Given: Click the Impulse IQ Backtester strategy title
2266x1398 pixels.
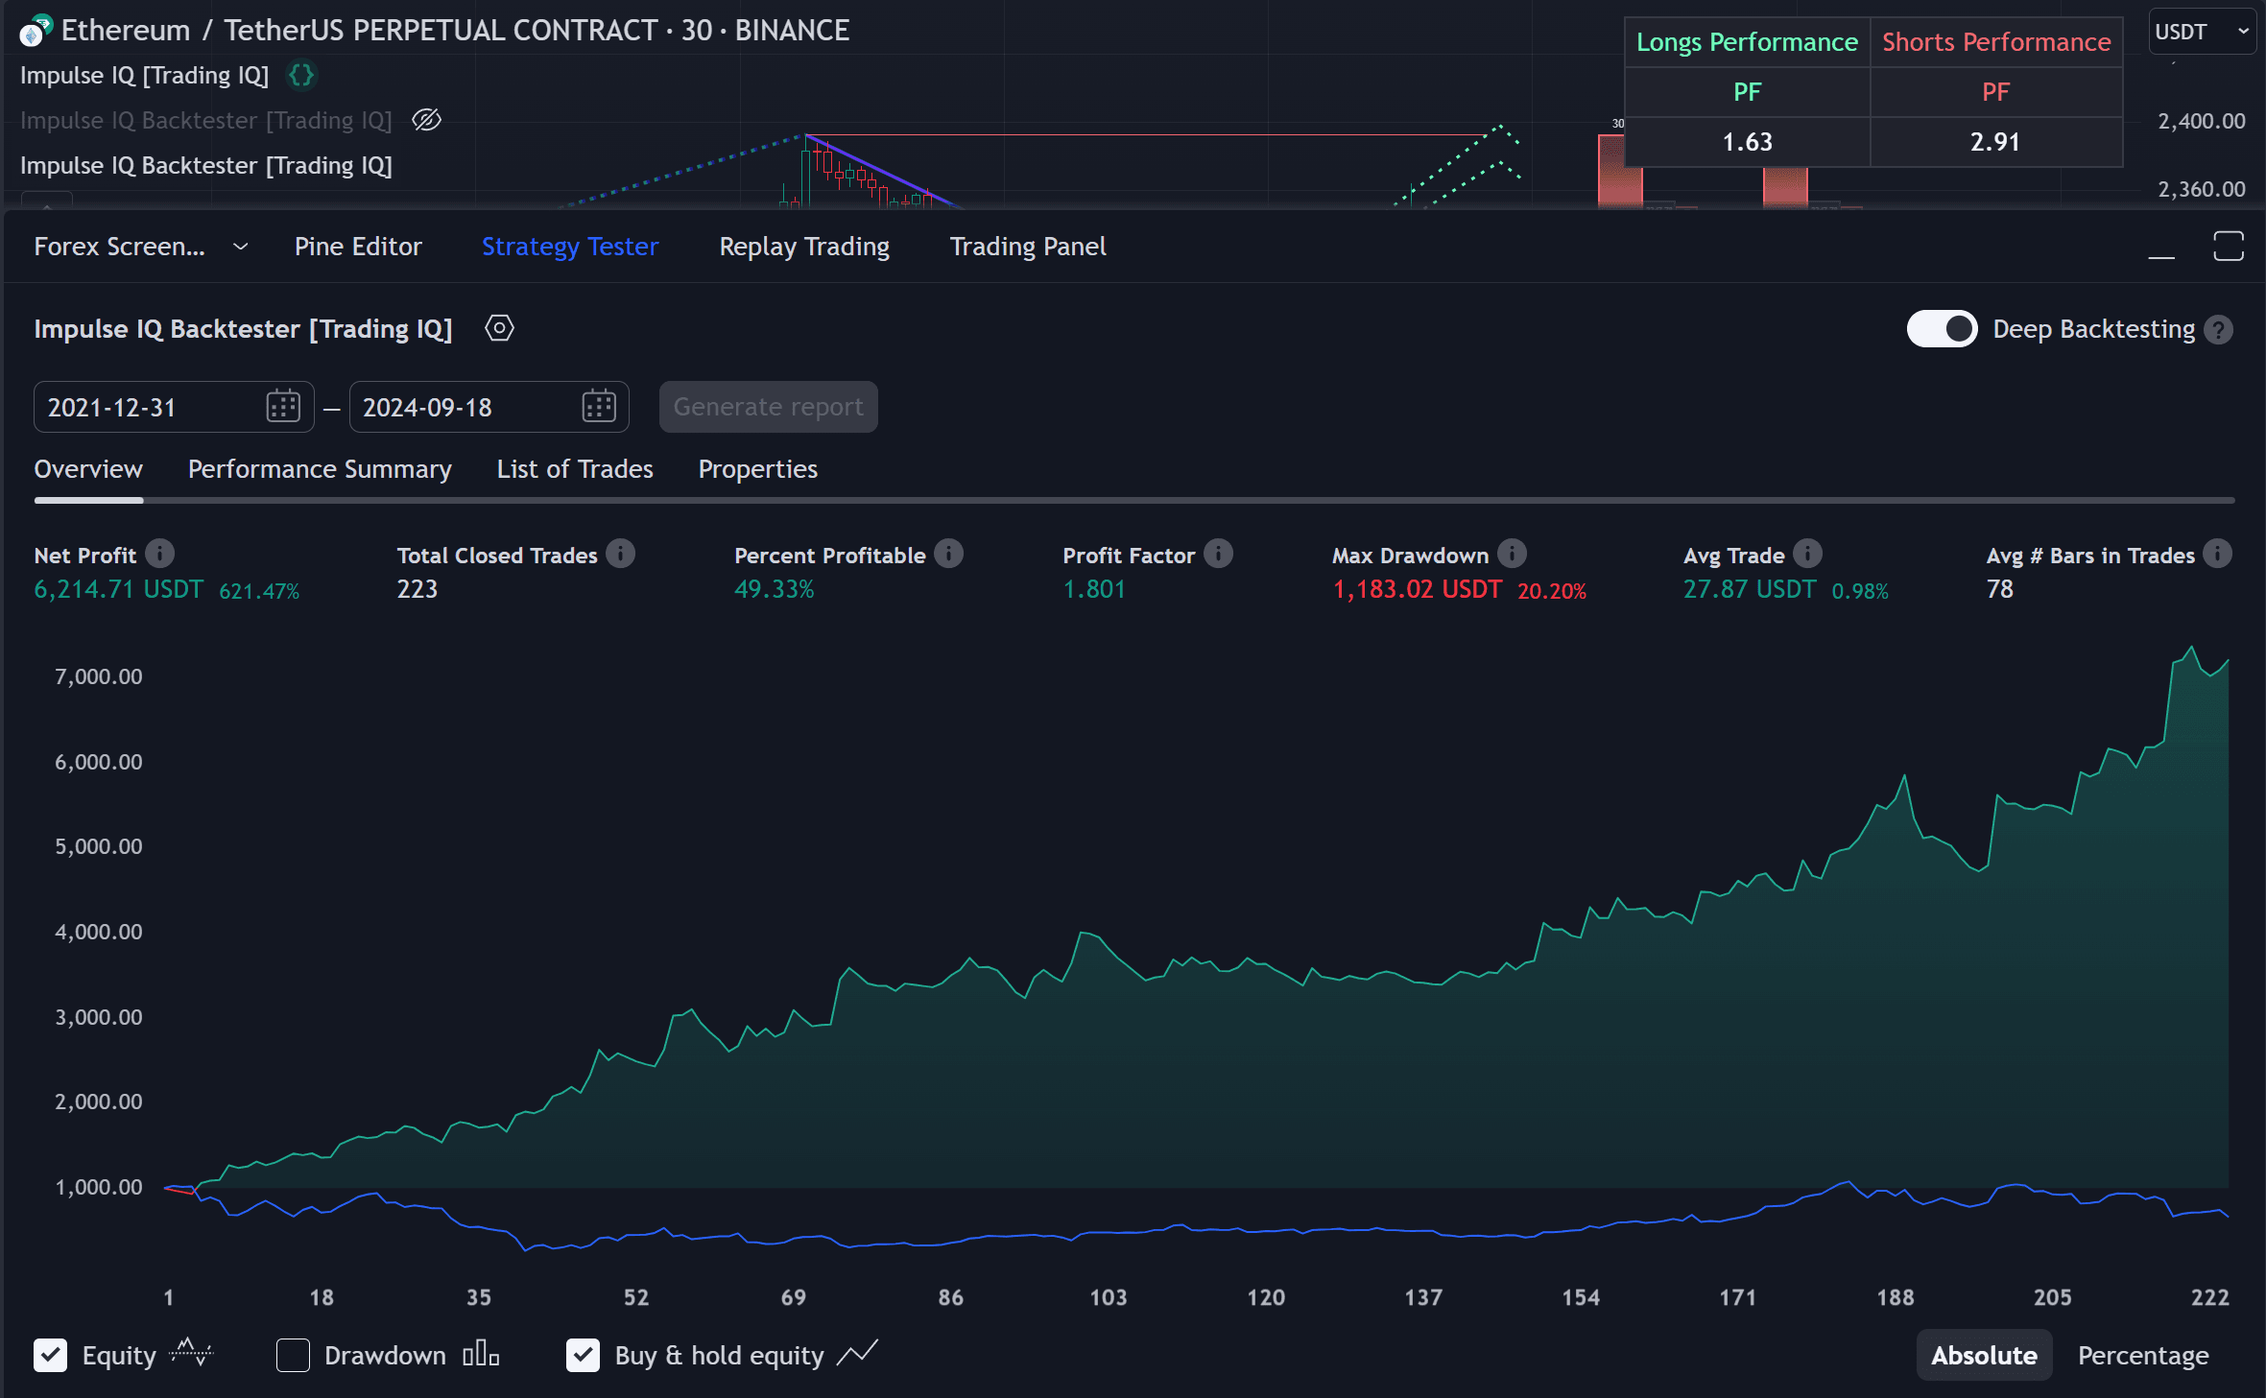Looking at the screenshot, I should click(x=243, y=329).
